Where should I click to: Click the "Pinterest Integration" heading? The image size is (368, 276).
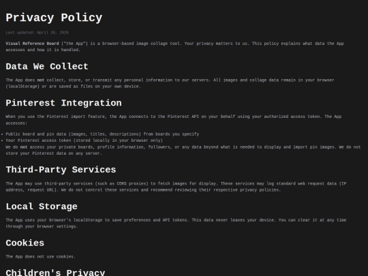pos(63,103)
